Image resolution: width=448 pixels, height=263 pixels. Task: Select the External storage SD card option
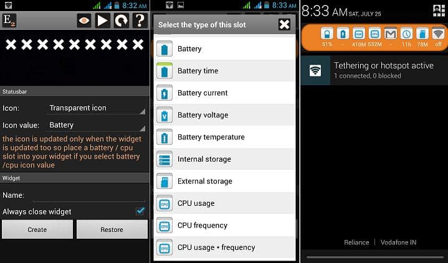(x=224, y=181)
